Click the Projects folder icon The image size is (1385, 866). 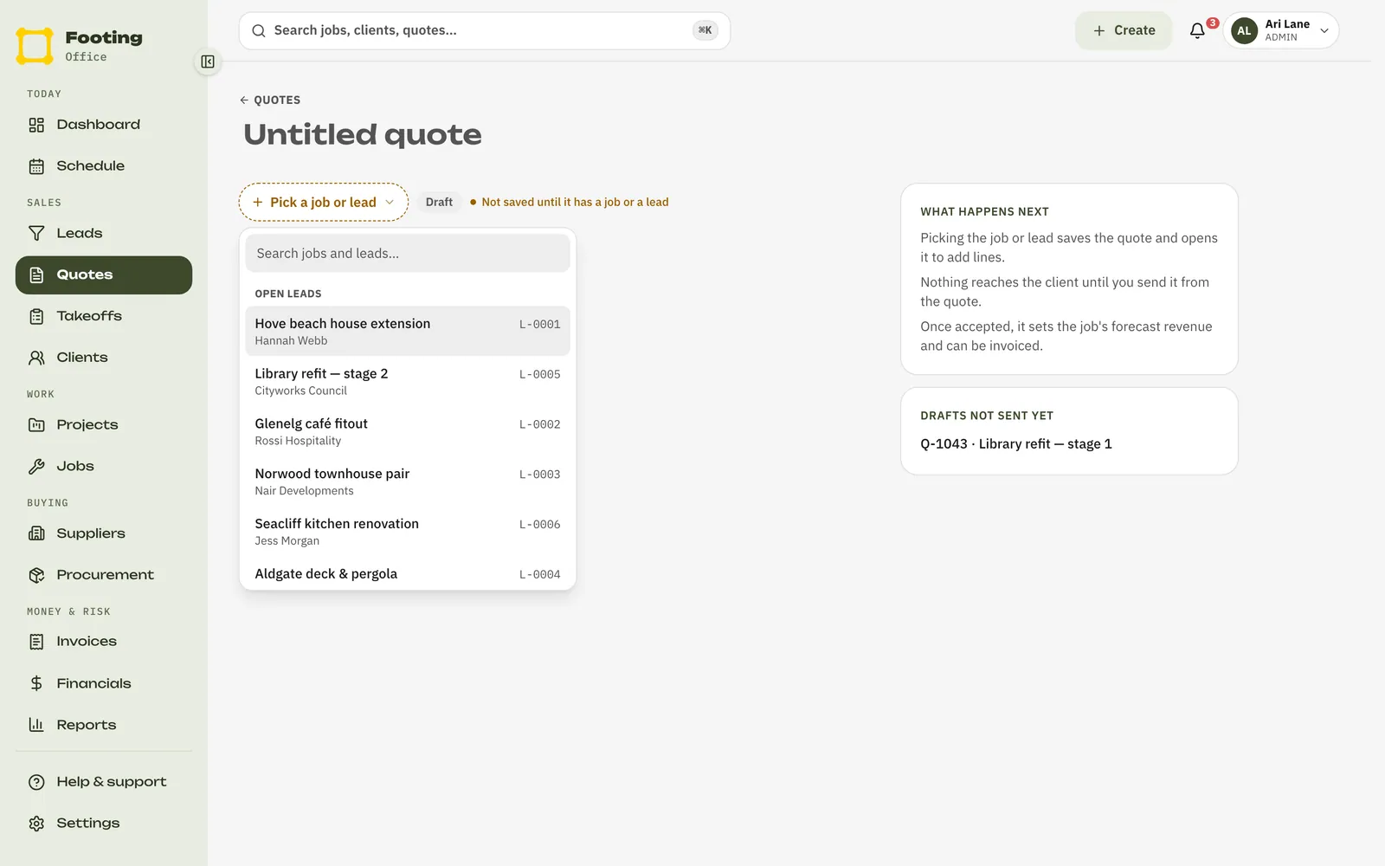click(36, 425)
